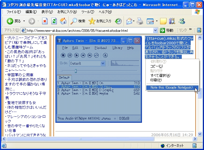204x150 pixels.
Task: Select Note this (Google Notebook) entry
Action: point(172,87)
